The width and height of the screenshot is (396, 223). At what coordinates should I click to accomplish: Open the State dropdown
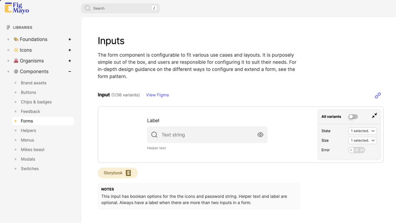362,131
